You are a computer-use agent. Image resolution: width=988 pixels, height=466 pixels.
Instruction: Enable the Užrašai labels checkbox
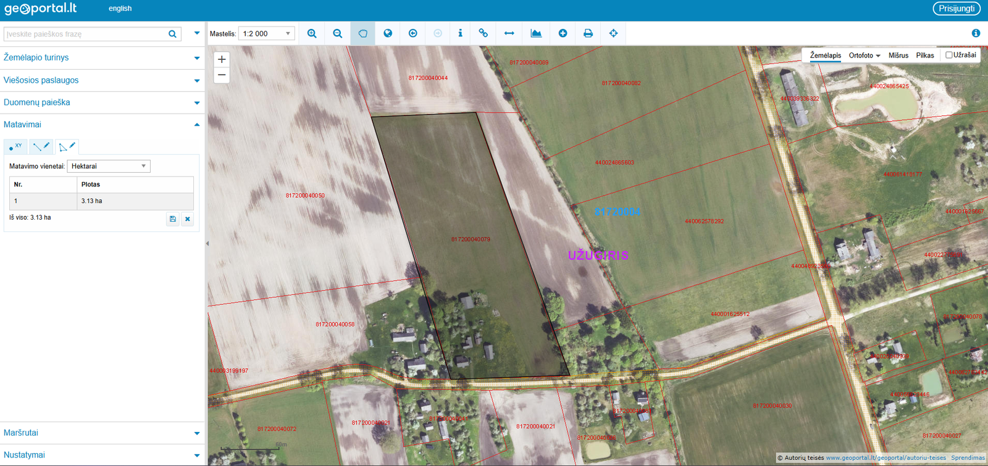pos(949,55)
